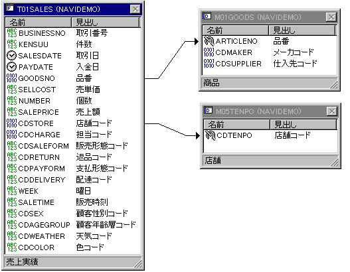
Task: Click the 販売形態コード caption
Action: click(102, 145)
